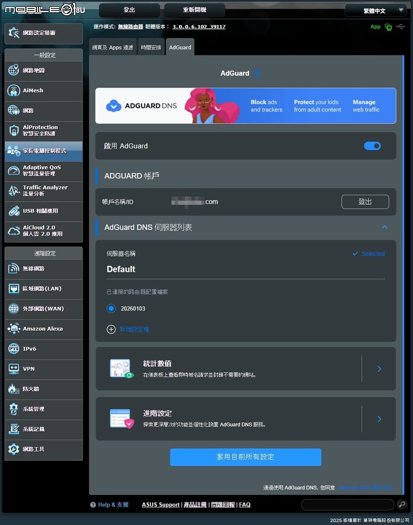Click the top 登出 logout button

point(129,10)
